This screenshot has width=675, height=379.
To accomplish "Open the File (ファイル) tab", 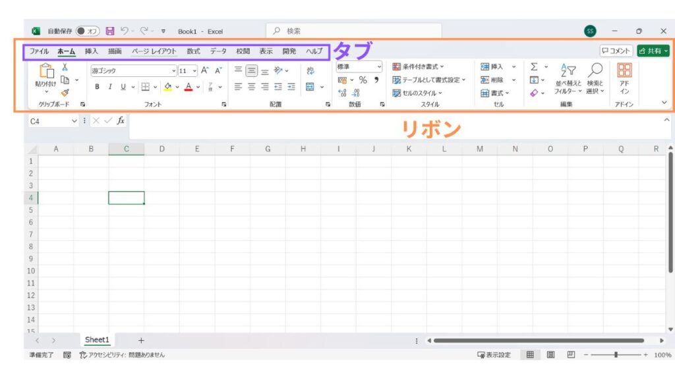I will 39,51.
